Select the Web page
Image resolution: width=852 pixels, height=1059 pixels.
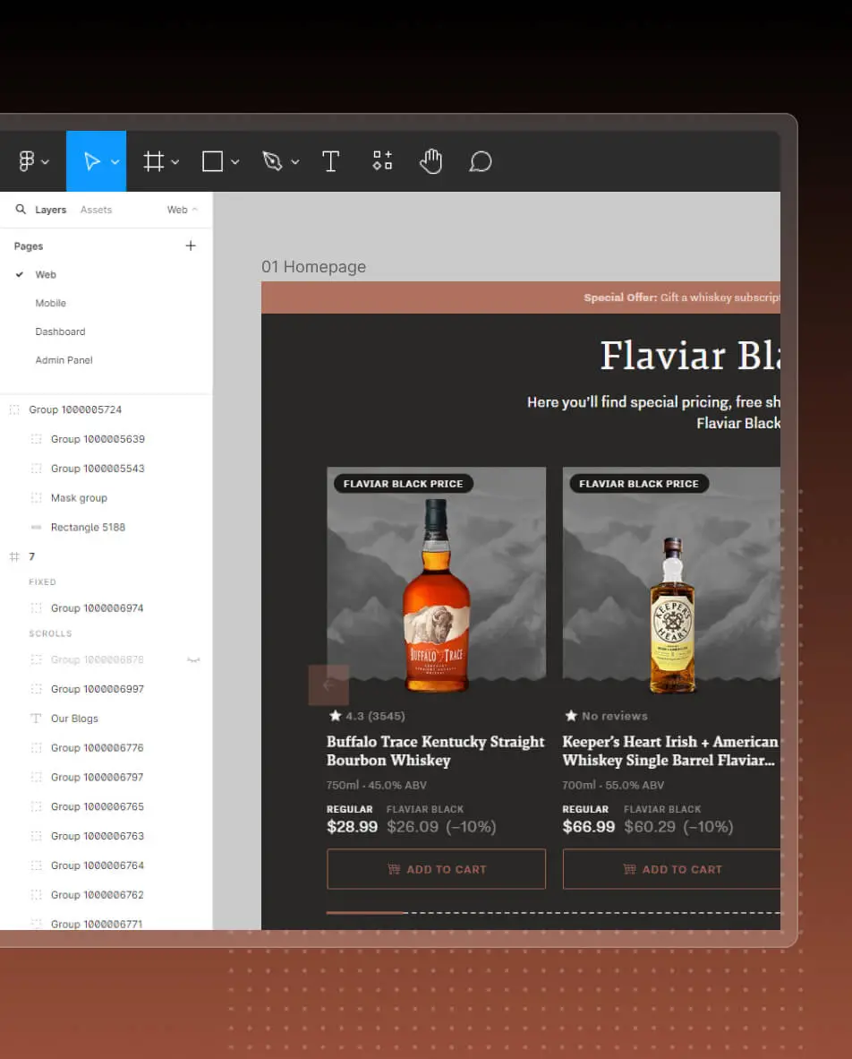point(46,275)
